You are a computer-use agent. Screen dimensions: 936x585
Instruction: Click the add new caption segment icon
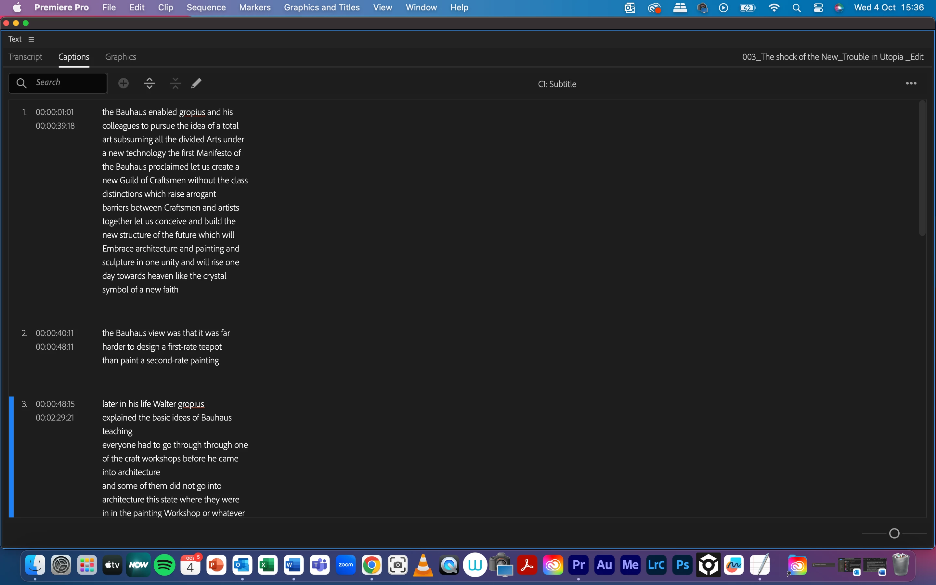point(123,83)
